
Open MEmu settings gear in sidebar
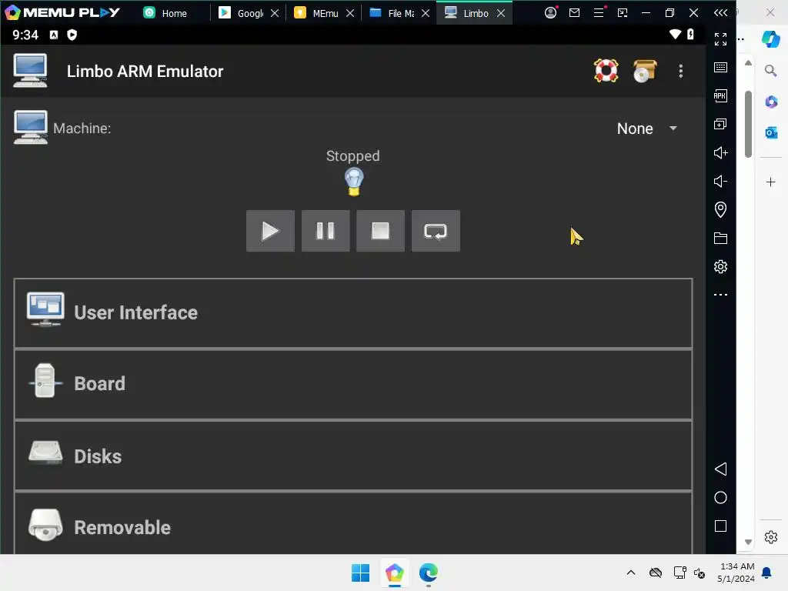click(720, 266)
